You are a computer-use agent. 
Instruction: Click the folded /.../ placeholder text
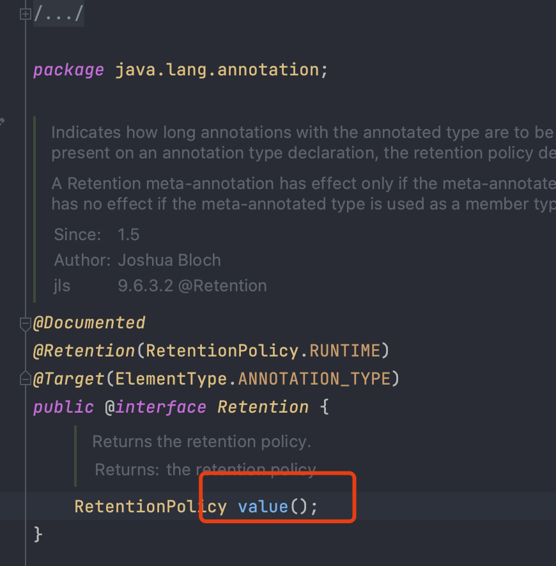[x=59, y=14]
